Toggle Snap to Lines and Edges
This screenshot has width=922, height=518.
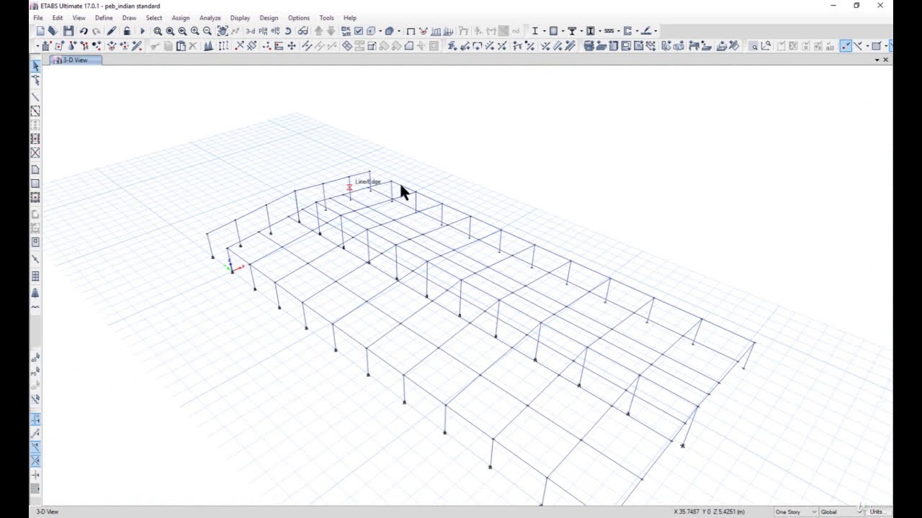tap(35, 447)
